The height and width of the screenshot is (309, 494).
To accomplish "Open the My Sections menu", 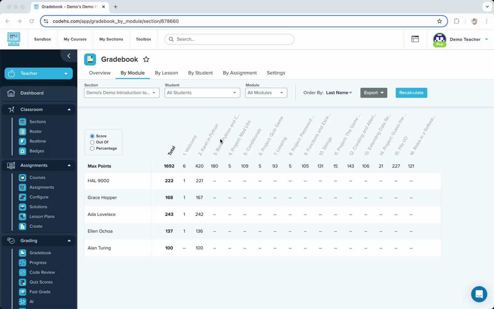I will [x=111, y=39].
